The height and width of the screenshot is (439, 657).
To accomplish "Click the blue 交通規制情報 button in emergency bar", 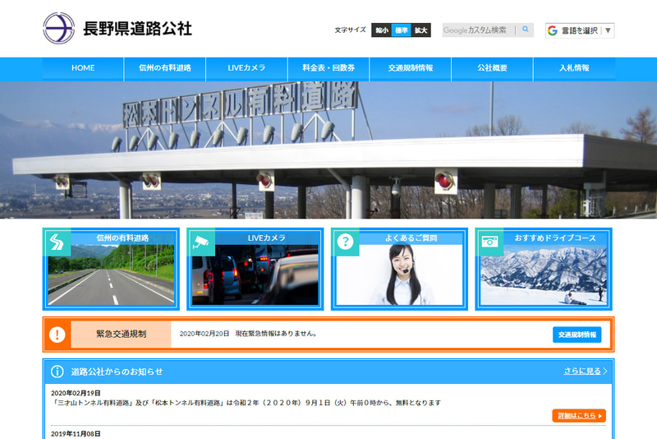I will [577, 335].
